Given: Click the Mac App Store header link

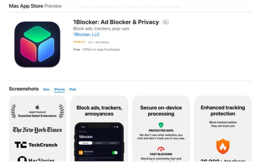Looking at the screenshot, I should (26, 6).
